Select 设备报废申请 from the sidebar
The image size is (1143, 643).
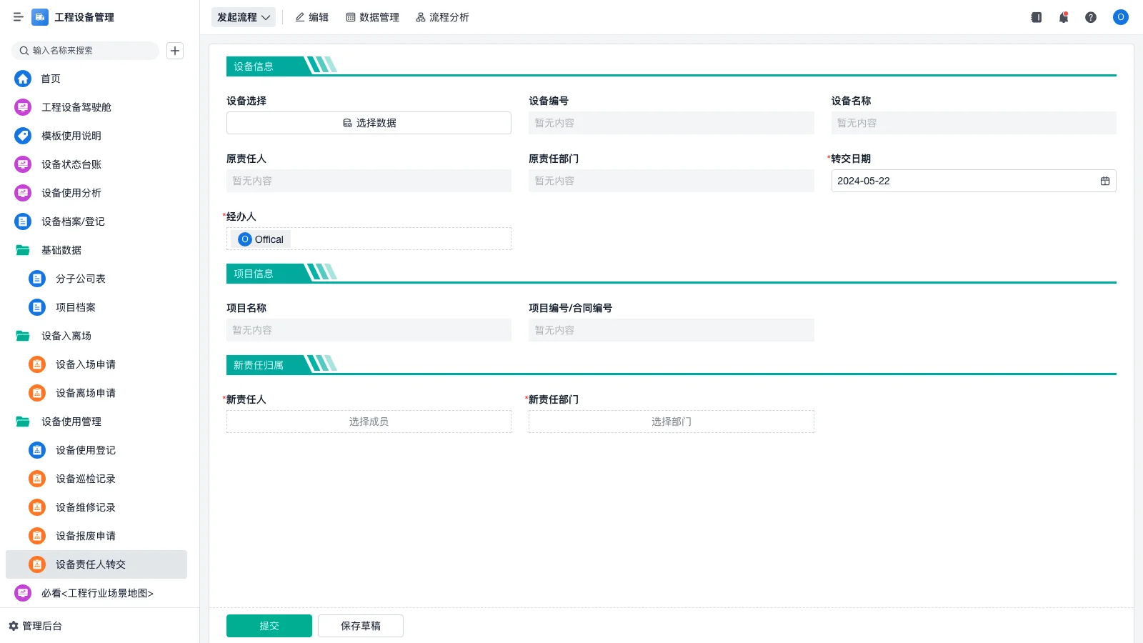pos(85,535)
